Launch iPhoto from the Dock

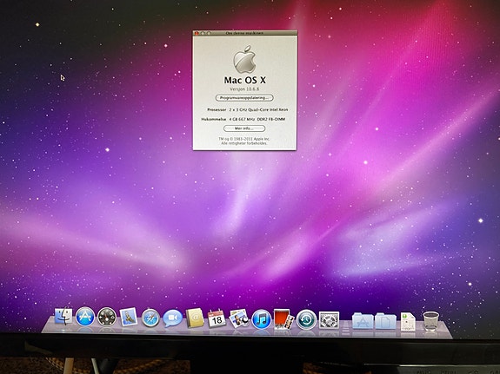239,318
